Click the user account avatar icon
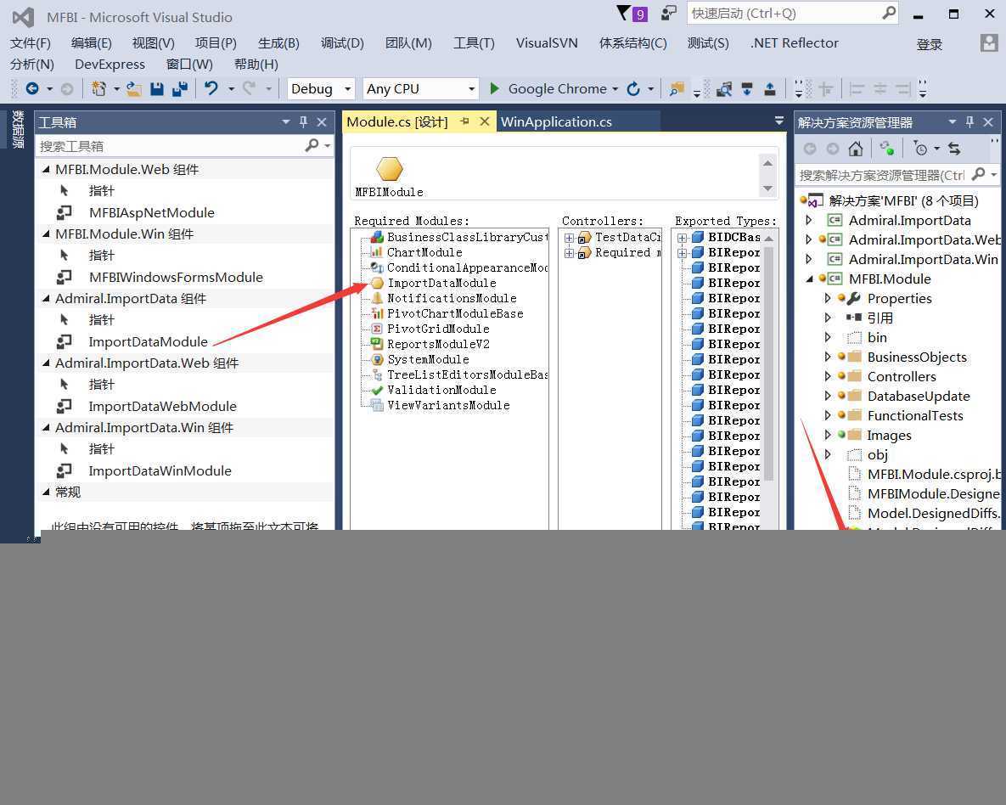This screenshot has width=1006, height=805. pos(989,43)
